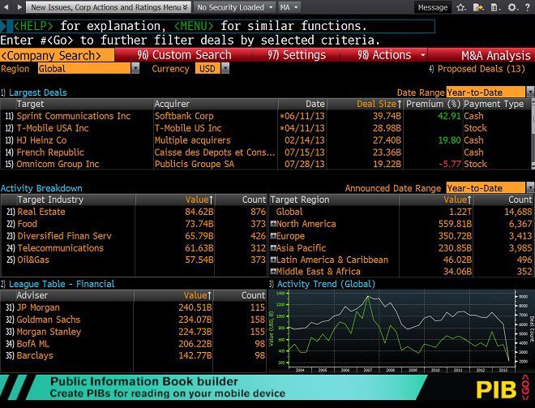Click the help question mark icon
This screenshot has width=535, height=408.
coord(528,7)
